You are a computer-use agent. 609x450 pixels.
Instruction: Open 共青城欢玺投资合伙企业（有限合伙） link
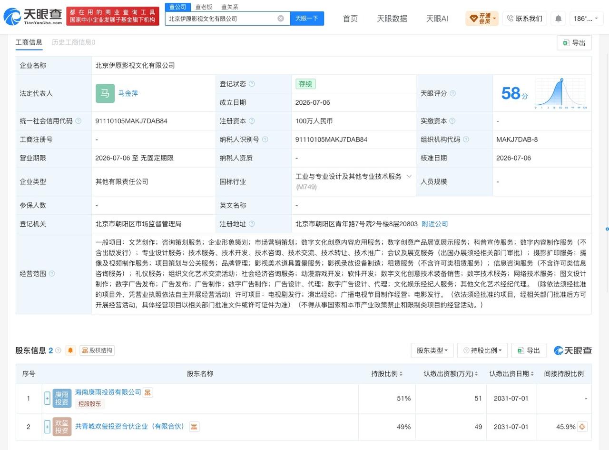coord(129,427)
